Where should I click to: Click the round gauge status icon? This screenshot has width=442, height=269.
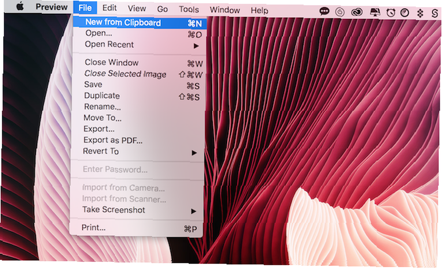pyautogui.click(x=405, y=13)
